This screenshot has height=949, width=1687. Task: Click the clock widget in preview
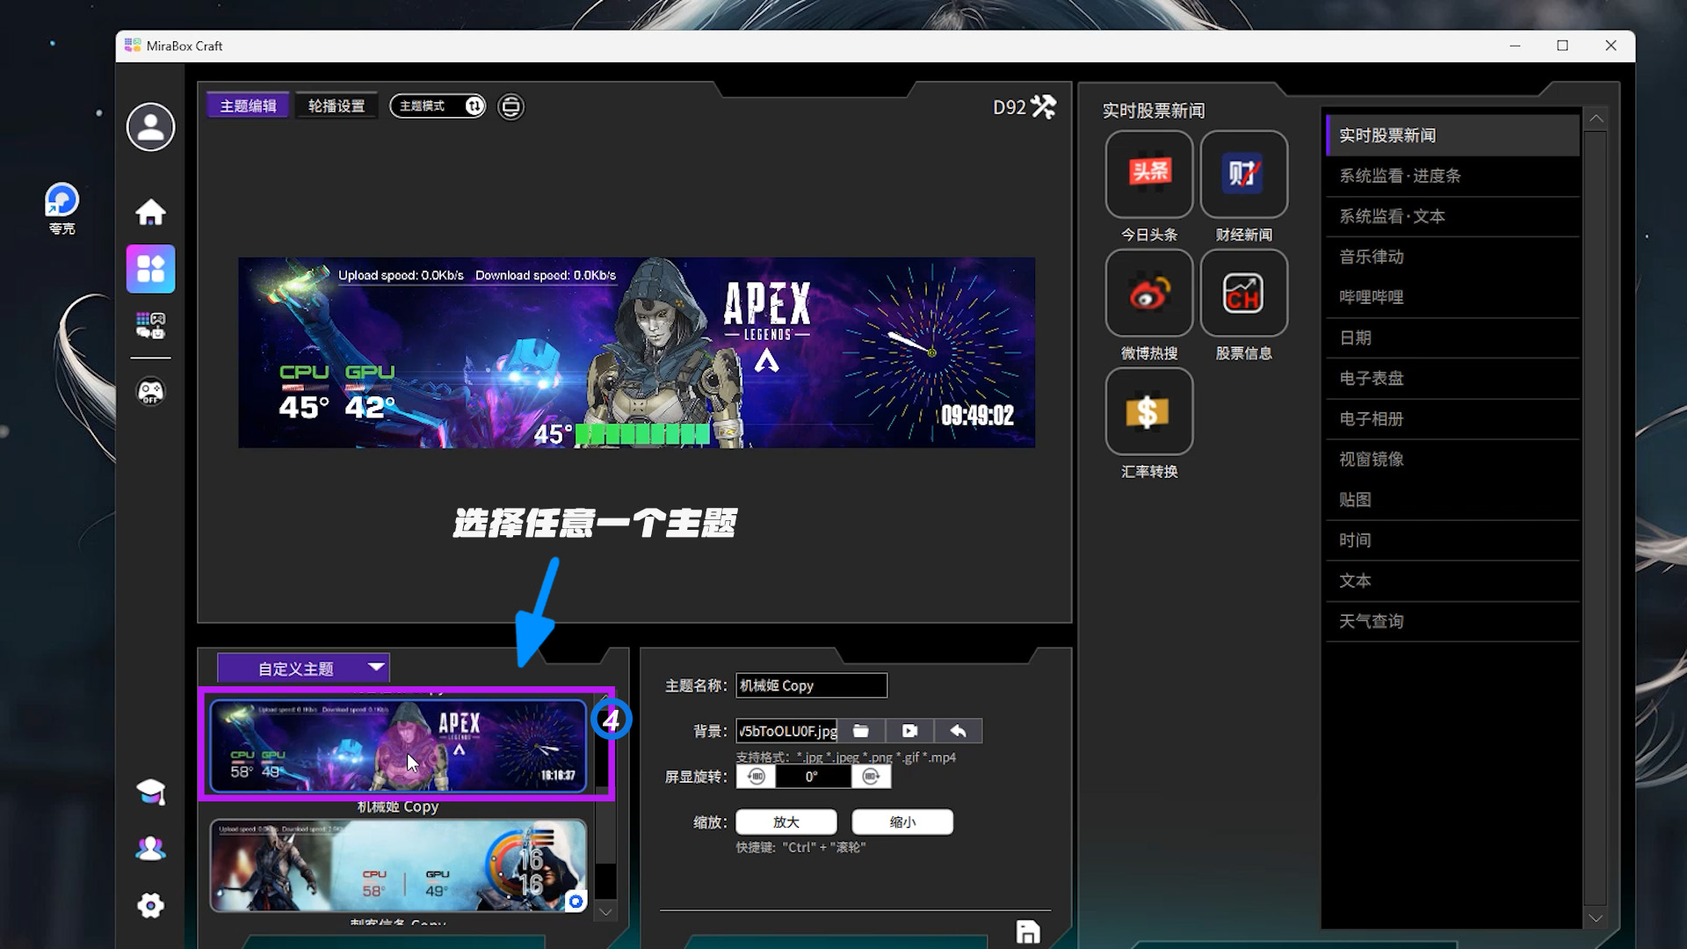point(931,351)
